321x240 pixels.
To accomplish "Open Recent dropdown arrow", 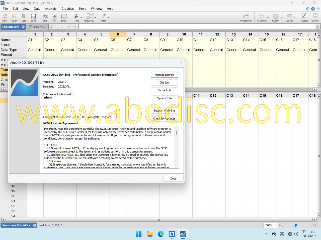I will tap(281, 18).
